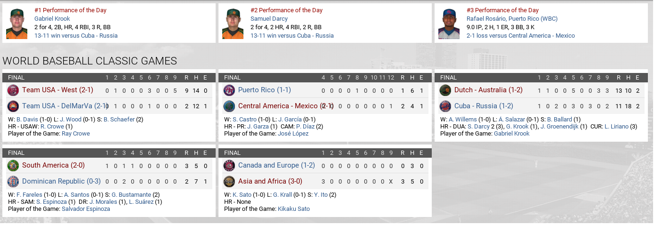
Task: Open Gabriel Krook's player photo
Action: click(16, 24)
